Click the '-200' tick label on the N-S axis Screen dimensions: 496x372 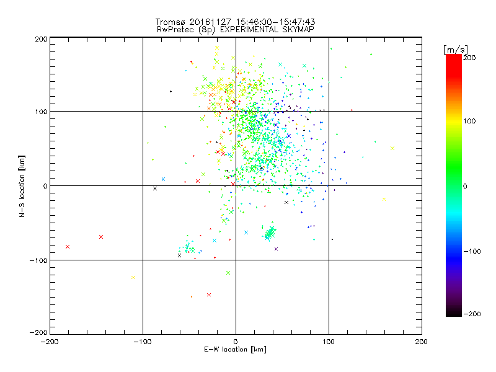[x=38, y=332]
